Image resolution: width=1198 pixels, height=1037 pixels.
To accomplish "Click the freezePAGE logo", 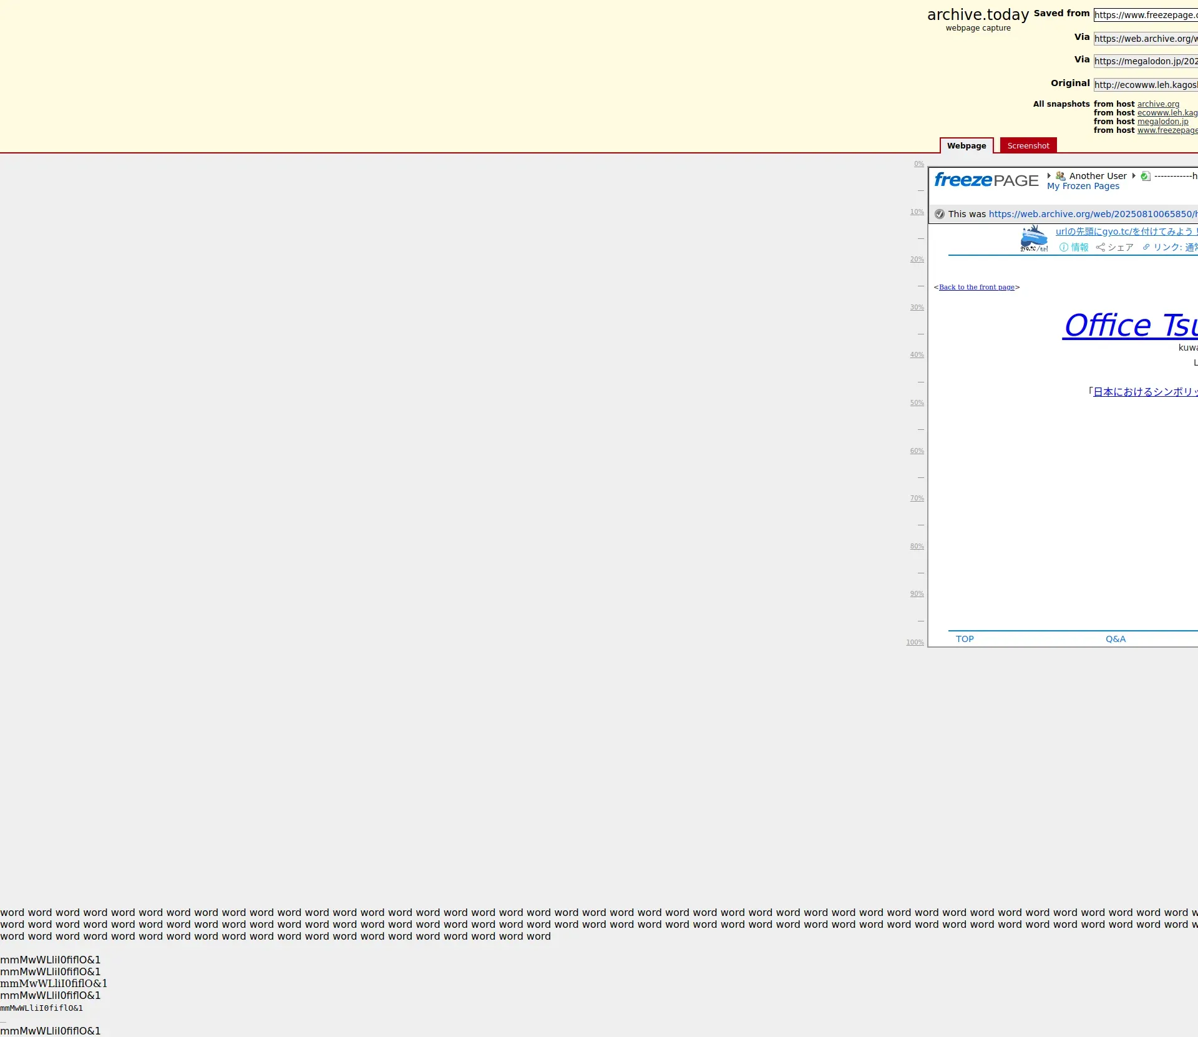I will pos(986,180).
